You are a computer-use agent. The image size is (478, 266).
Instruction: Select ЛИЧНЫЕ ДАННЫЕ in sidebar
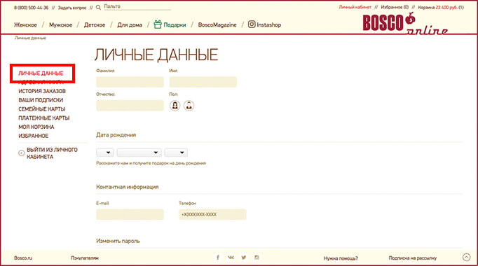tap(41, 73)
